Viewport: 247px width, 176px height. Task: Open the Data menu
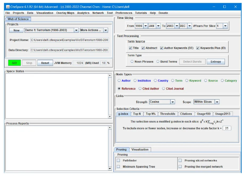30,13
